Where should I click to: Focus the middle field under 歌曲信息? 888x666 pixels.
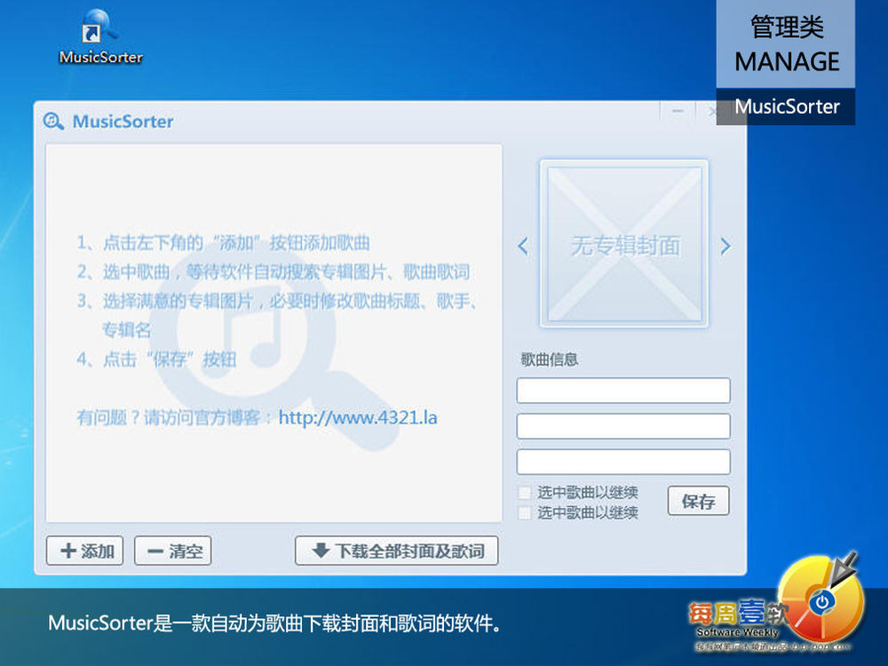623,426
